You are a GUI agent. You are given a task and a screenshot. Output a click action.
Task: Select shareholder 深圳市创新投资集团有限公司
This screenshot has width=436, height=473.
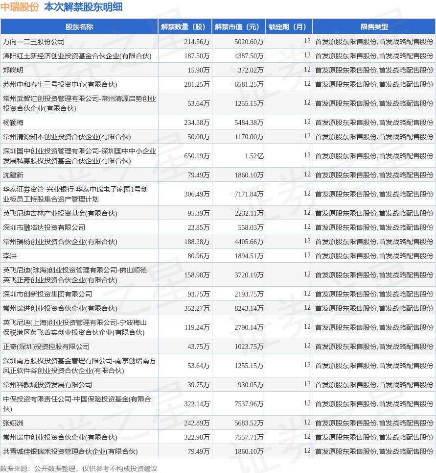[x=47, y=294]
